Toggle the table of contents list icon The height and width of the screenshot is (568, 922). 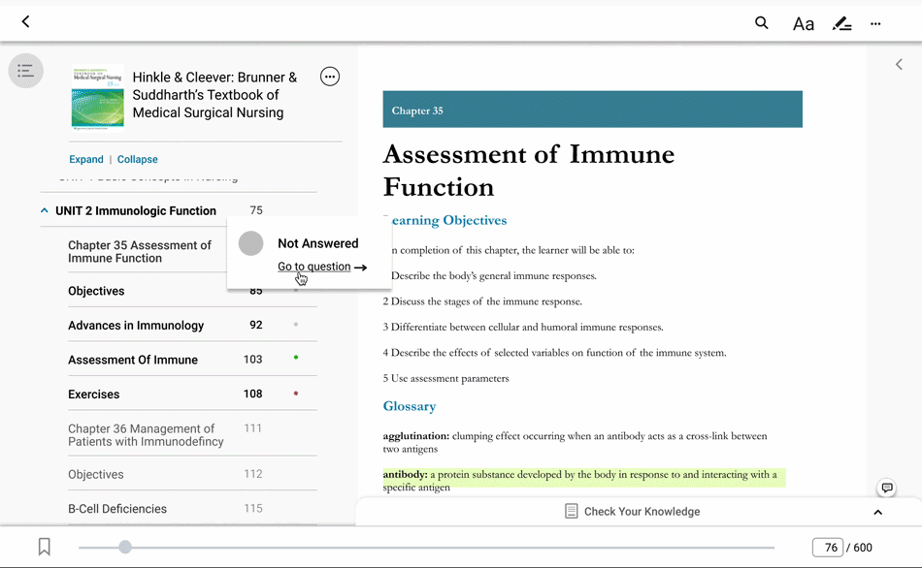[x=26, y=71]
